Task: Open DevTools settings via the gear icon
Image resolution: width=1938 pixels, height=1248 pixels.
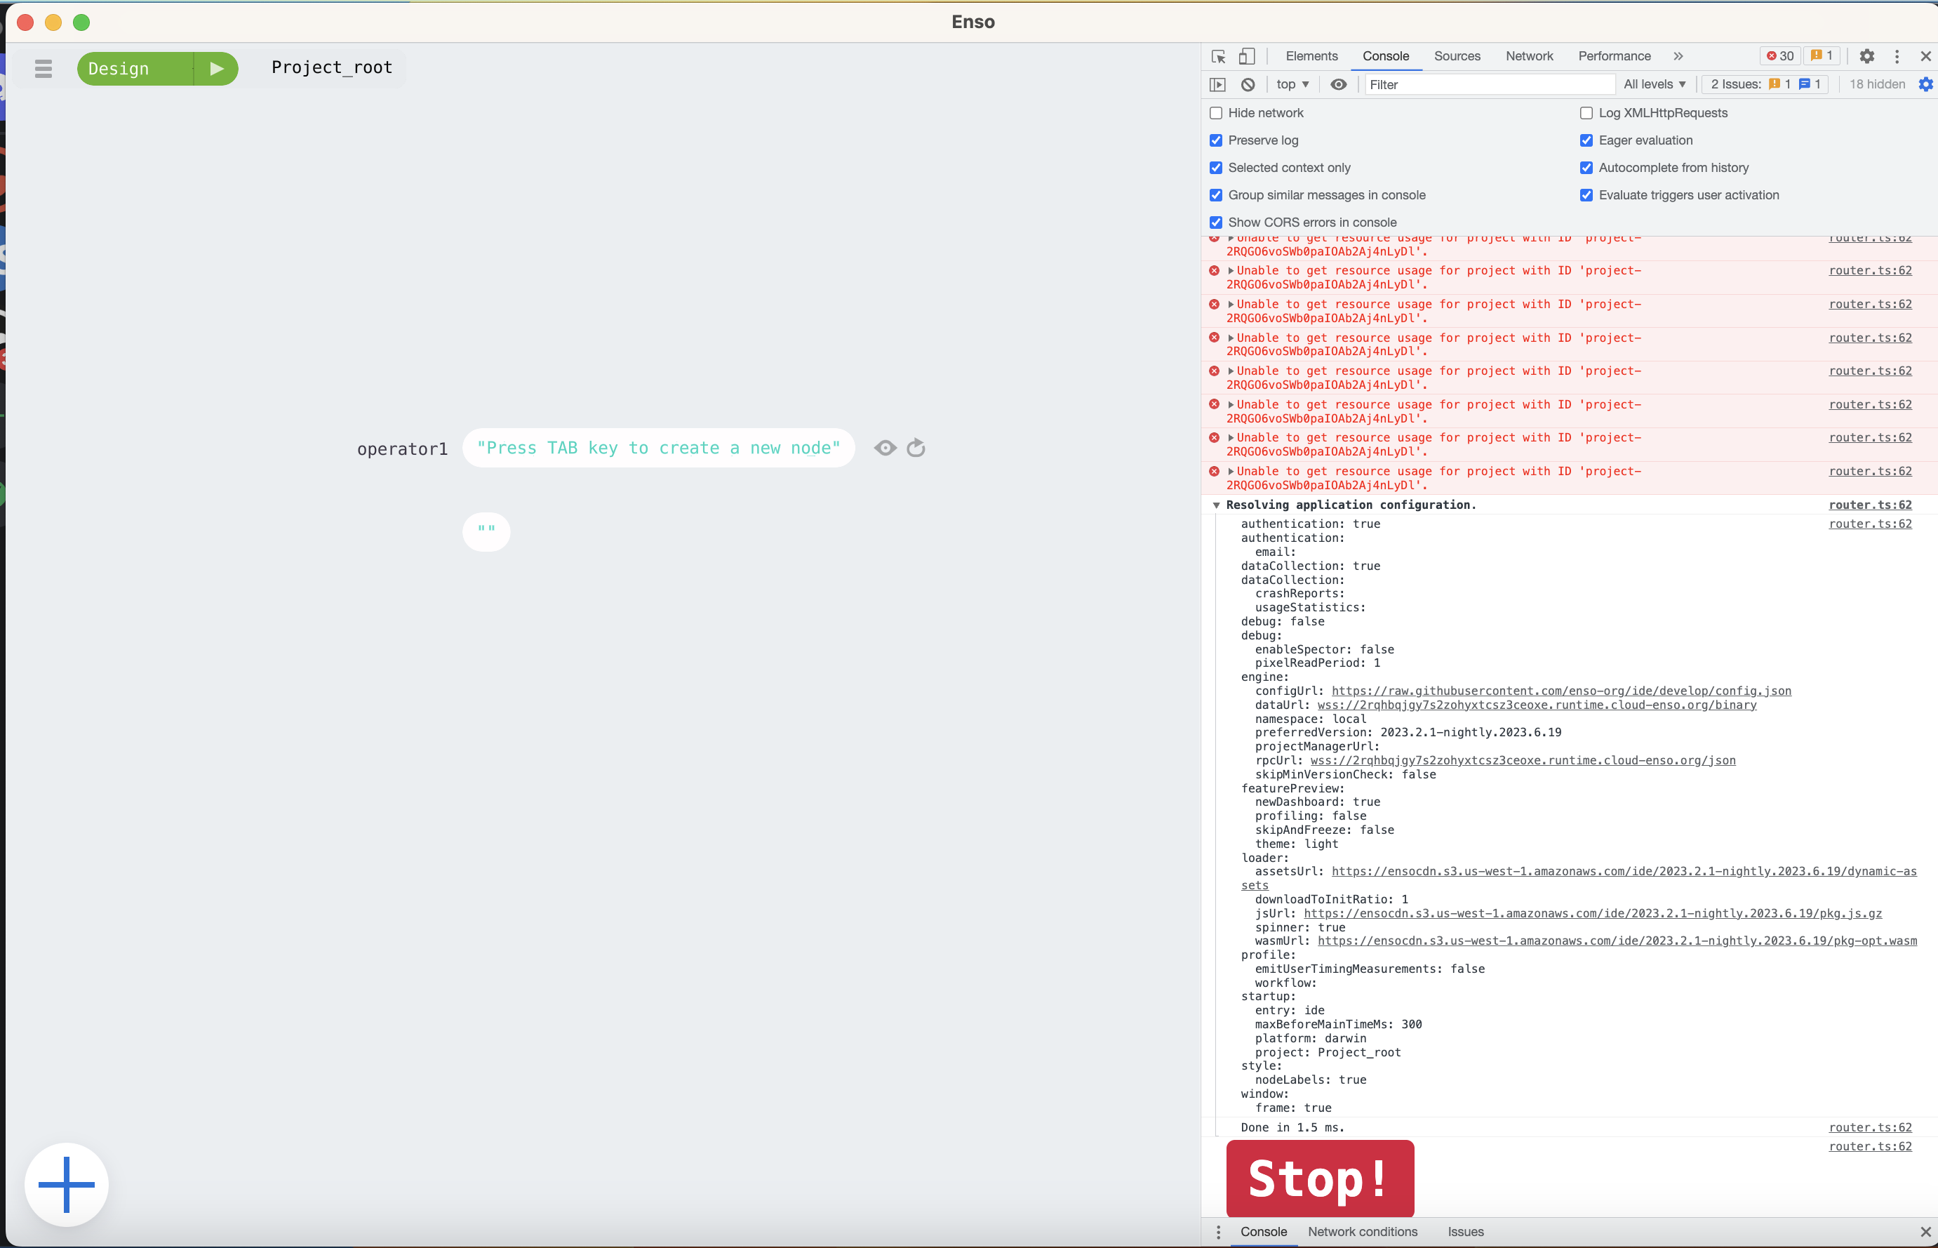Action: (x=1866, y=56)
